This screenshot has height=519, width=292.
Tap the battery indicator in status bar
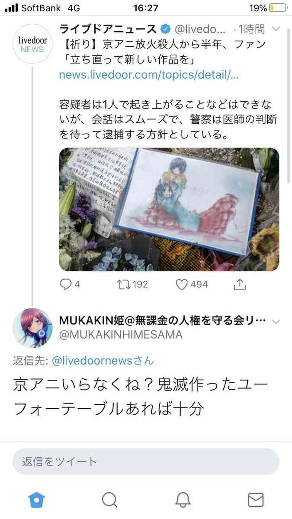tap(278, 8)
